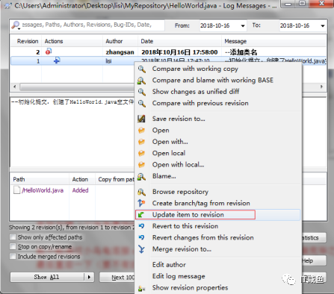Click the icon beside Compare with previous revision
Image resolution: width=334 pixels, height=294 pixels.
click(142, 104)
